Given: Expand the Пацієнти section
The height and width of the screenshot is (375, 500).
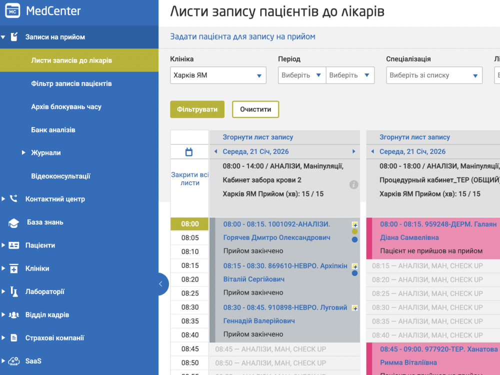Looking at the screenshot, I should 3,245.
